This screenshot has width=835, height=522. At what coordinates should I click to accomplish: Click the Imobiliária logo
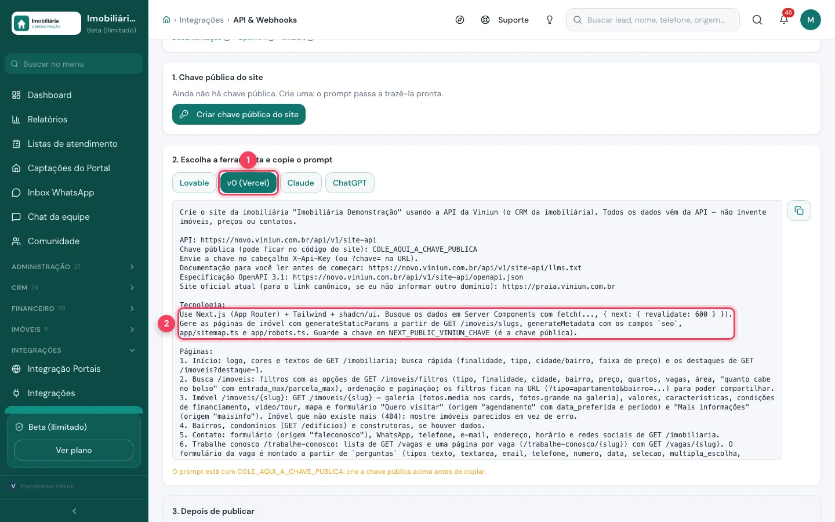click(46, 23)
